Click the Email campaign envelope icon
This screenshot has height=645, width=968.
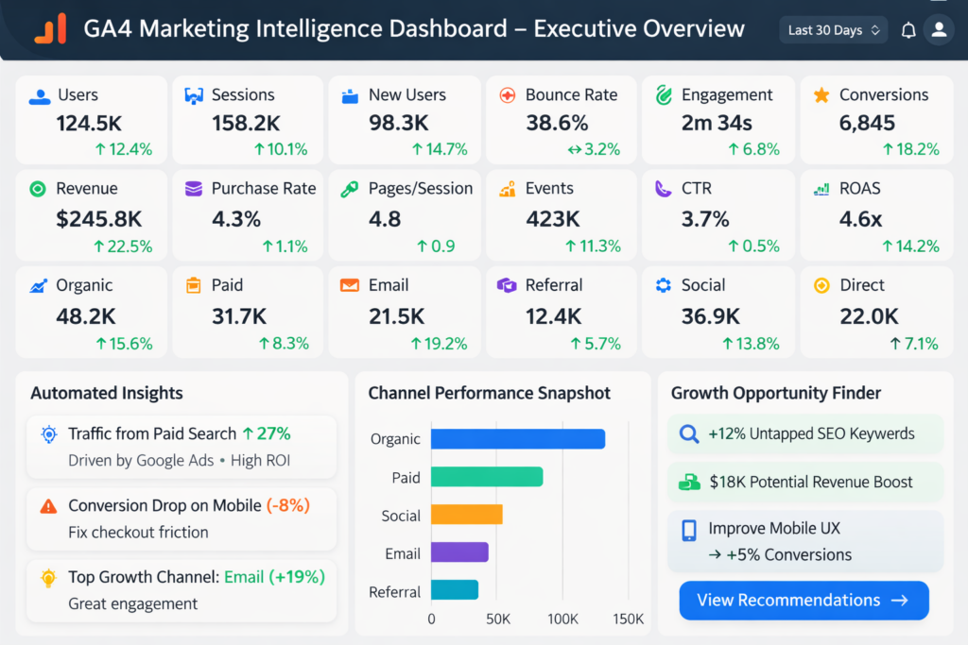(351, 284)
